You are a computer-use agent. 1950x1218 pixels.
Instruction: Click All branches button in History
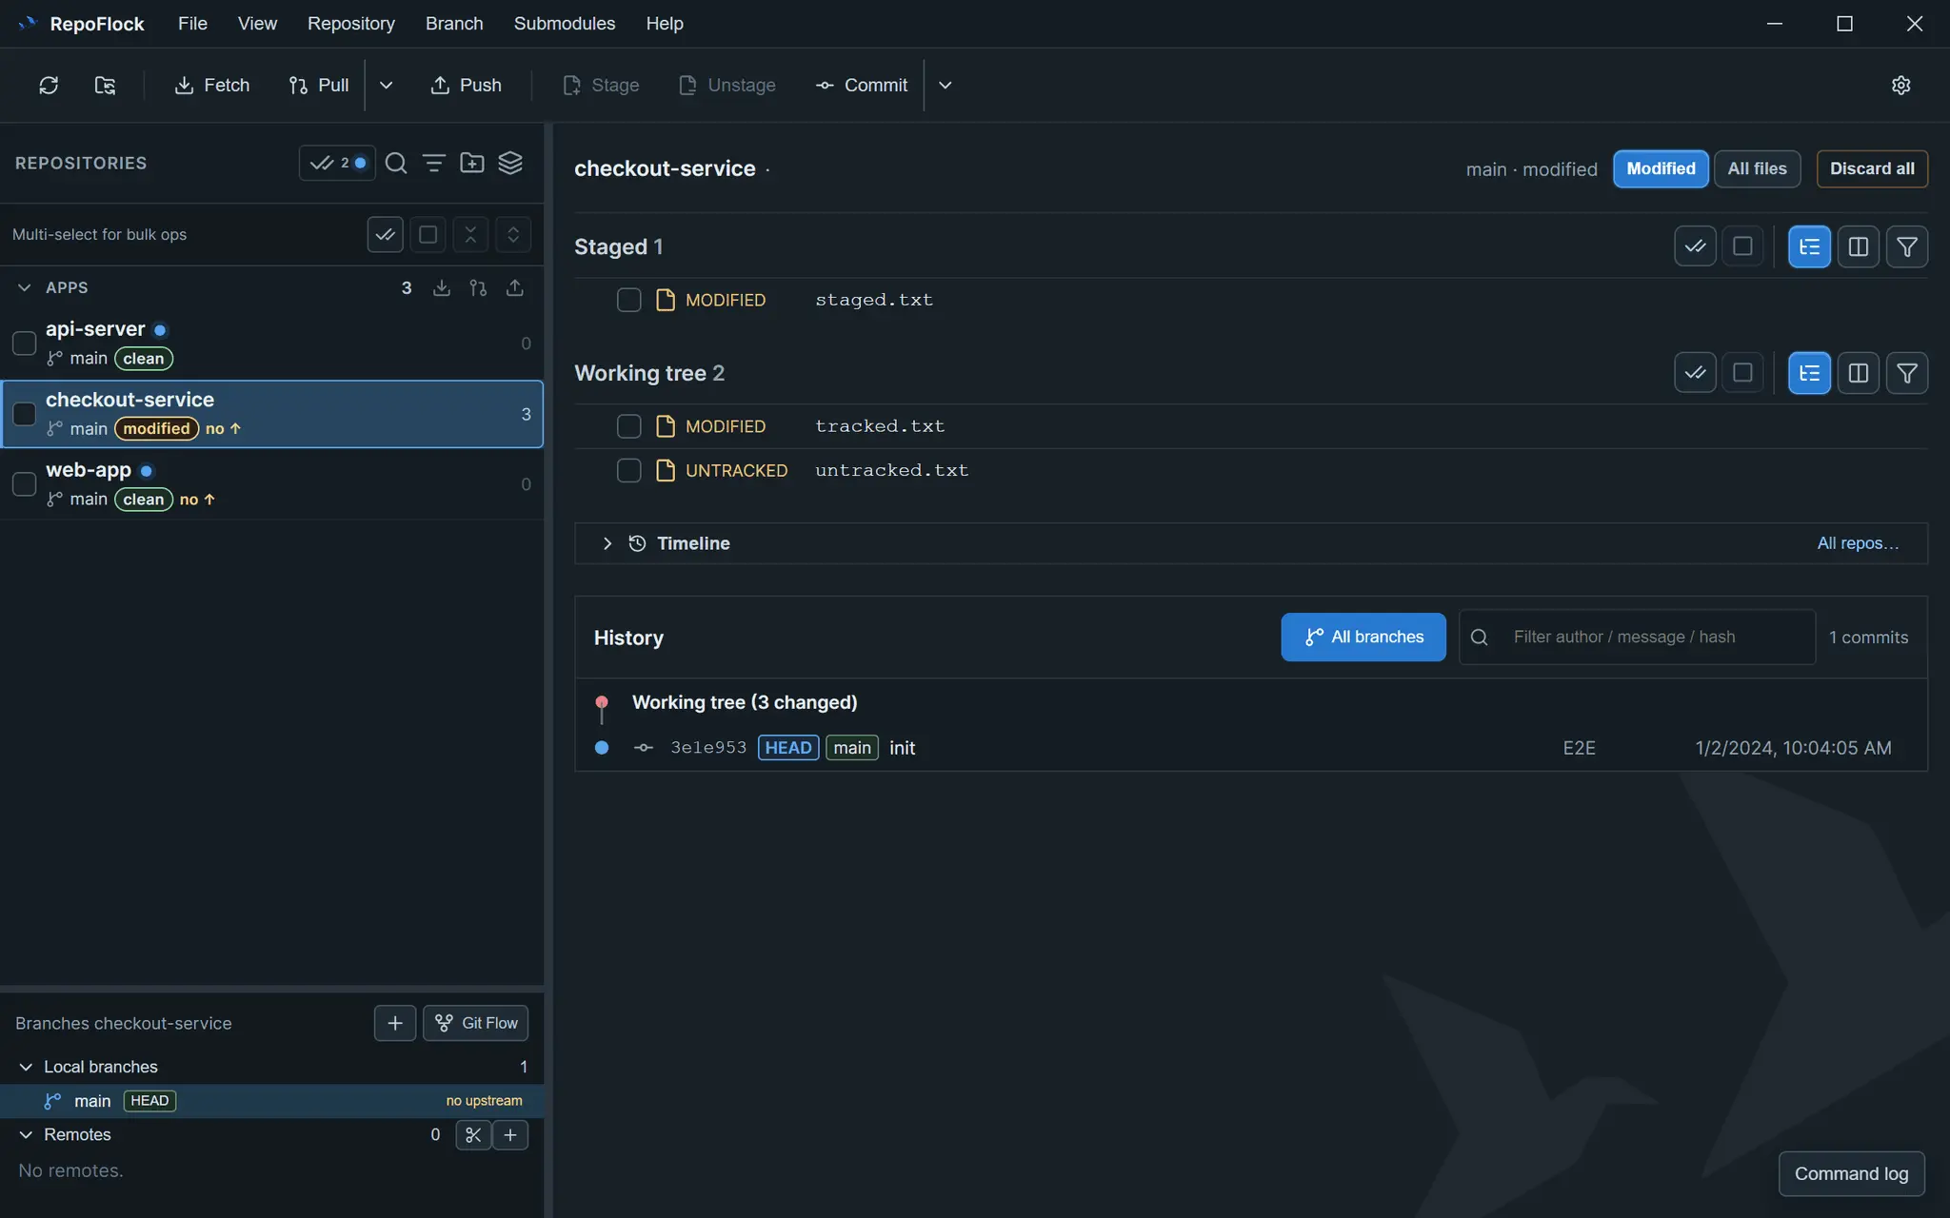tap(1363, 637)
